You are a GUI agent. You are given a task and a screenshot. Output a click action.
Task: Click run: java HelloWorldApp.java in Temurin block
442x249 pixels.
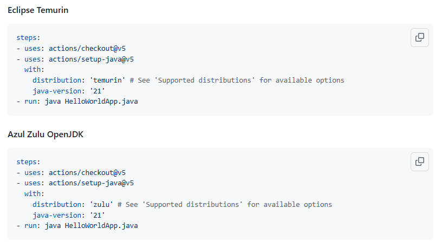click(81, 102)
